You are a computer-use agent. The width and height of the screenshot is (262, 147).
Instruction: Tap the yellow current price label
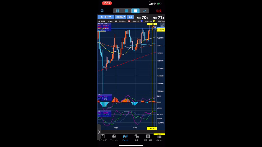(x=160, y=30)
